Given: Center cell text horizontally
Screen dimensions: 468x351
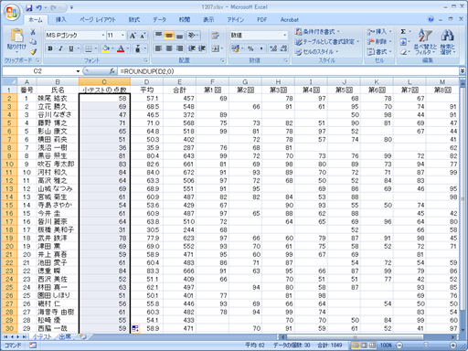Looking at the screenshot, I should point(169,48).
